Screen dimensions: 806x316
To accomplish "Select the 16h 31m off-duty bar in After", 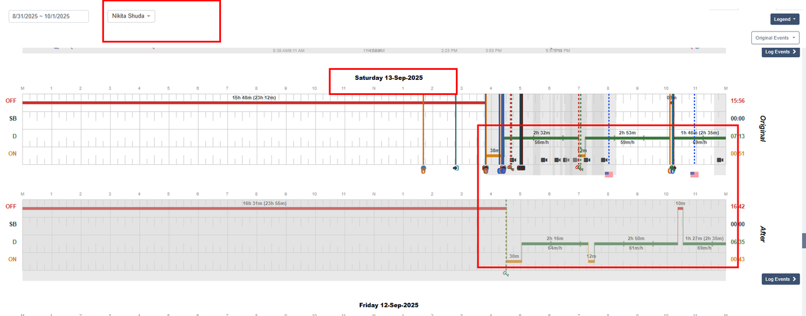I will (x=264, y=208).
